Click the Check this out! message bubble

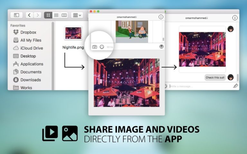tap(215, 77)
